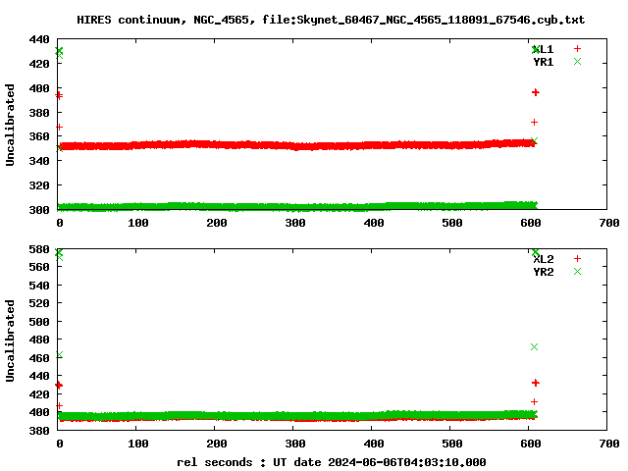Image resolution: width=628 pixels, height=471 pixels.
Task: Click the top plot's 'Uncalibrated' axis label
Action: (10, 125)
